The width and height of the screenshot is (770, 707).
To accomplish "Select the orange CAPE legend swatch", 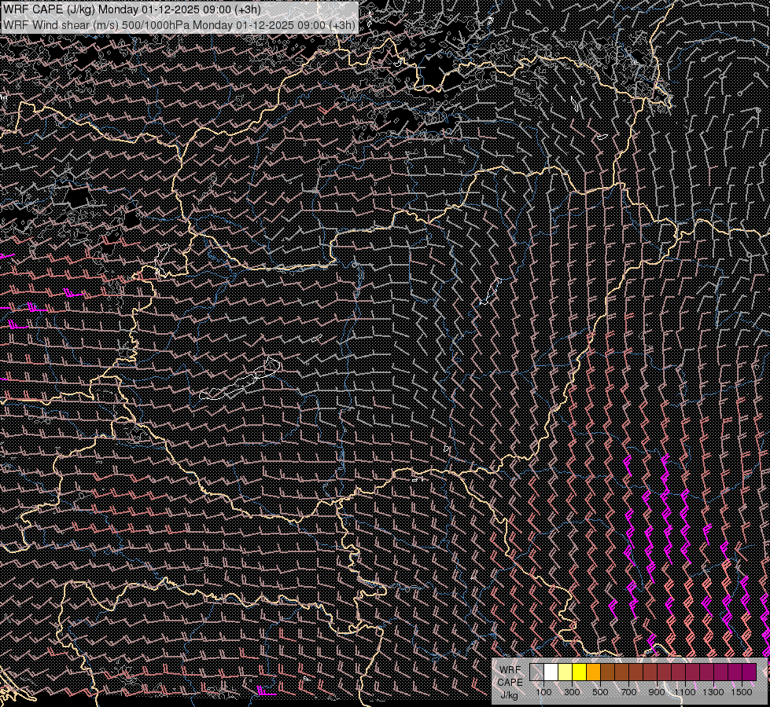I will pyautogui.click(x=593, y=672).
